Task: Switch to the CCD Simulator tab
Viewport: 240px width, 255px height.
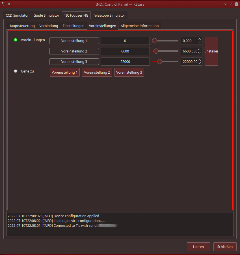Action: 17,15
